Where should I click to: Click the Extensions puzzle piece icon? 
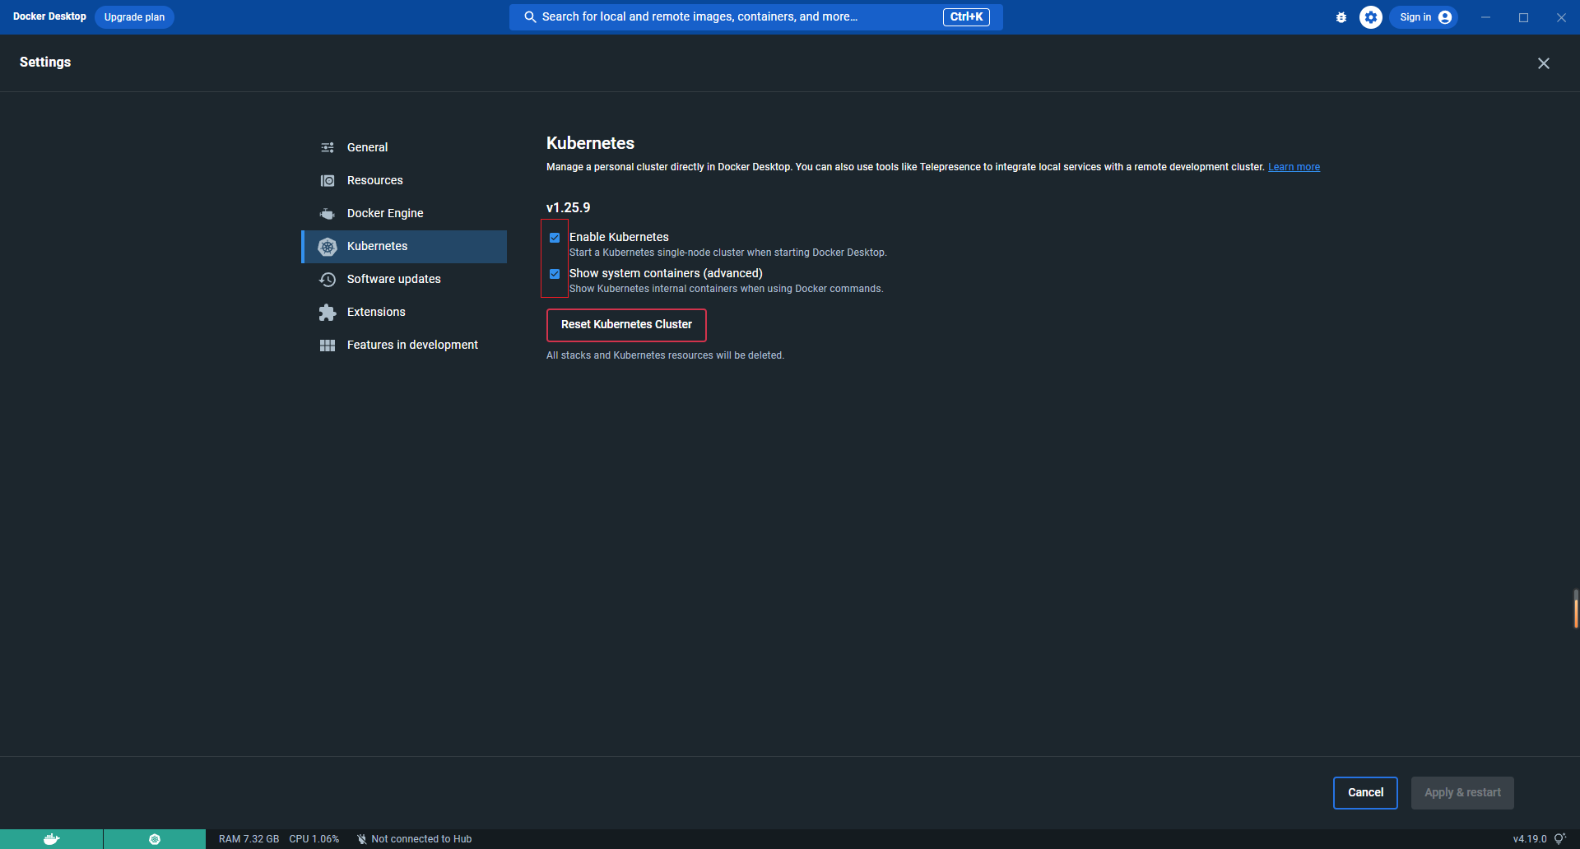point(328,313)
